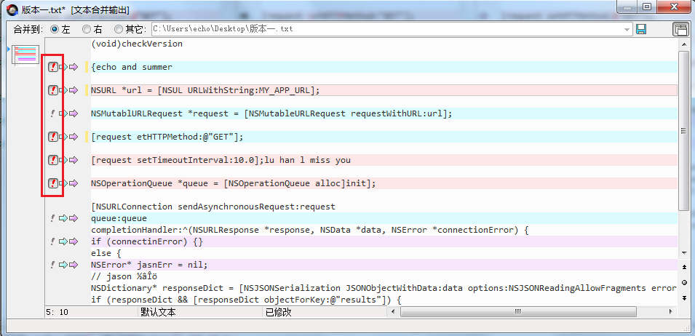Click the horizontal scrollbar right arrow
Screen dimensions: 695x336
tap(671, 312)
